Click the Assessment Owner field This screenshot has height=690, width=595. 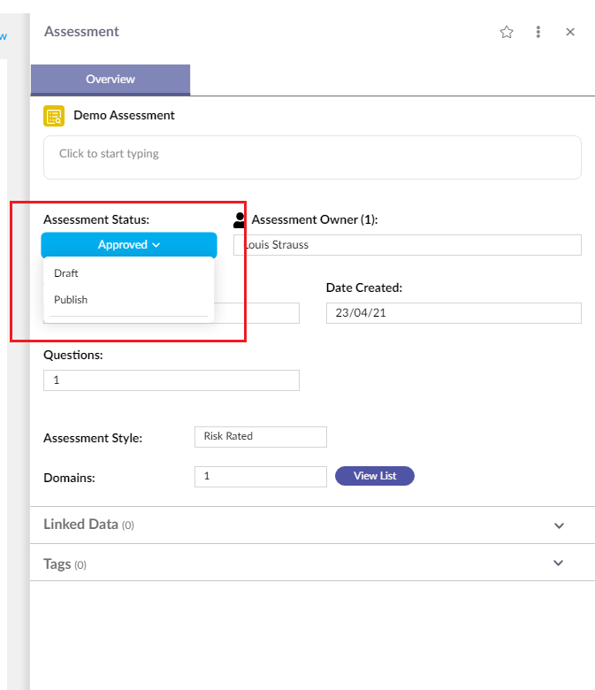pos(408,245)
